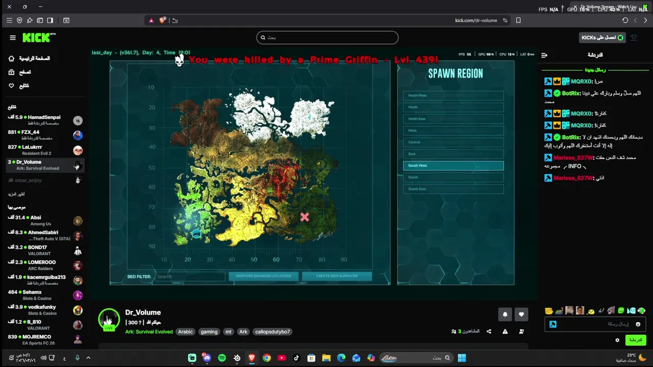Open File Explorer from the taskbar
Viewport: 653px width, 367px height.
coord(326,358)
